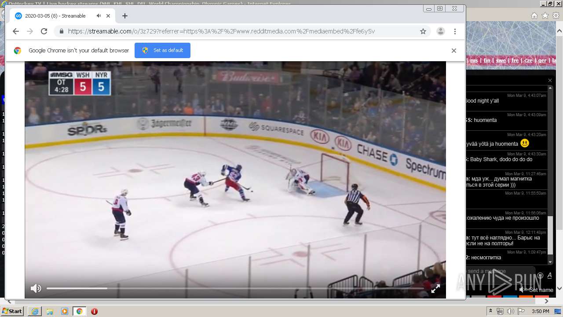This screenshot has height=317, width=563.
Task: Click the 'huomenta' chat message
Action: click(485, 120)
